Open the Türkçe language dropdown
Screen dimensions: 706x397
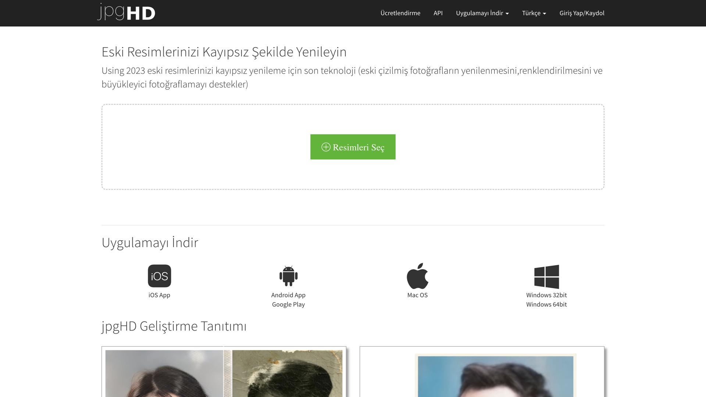tap(534, 13)
